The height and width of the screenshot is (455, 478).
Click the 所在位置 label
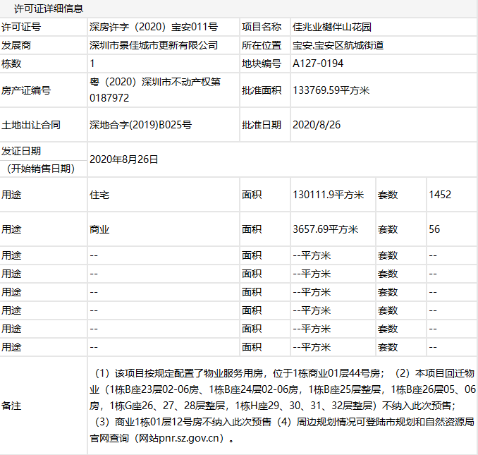tap(262, 45)
